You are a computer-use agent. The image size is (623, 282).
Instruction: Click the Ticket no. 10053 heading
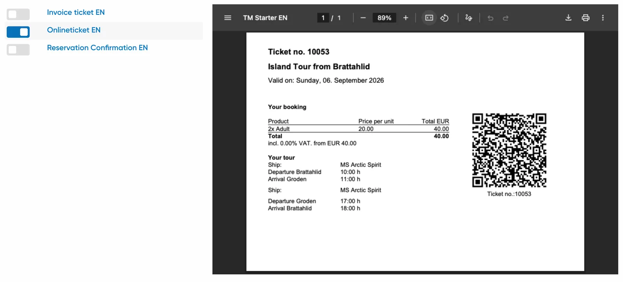click(x=299, y=52)
